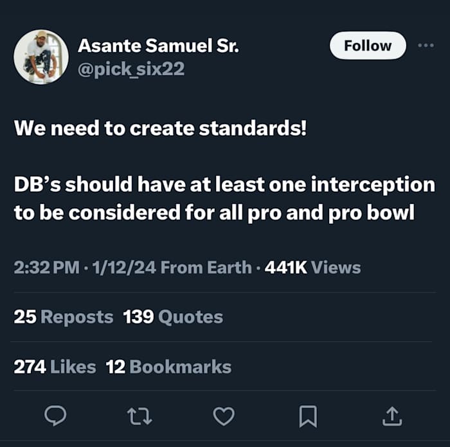450x447 pixels.
Task: Click the 12 Bookmarks count
Action: pos(168,367)
